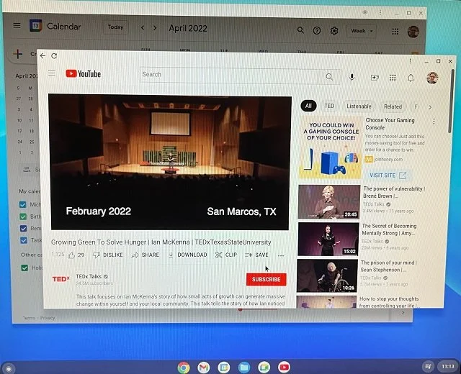The width and height of the screenshot is (461, 374).
Task: Select the TED filter chip
Action: pyautogui.click(x=329, y=106)
